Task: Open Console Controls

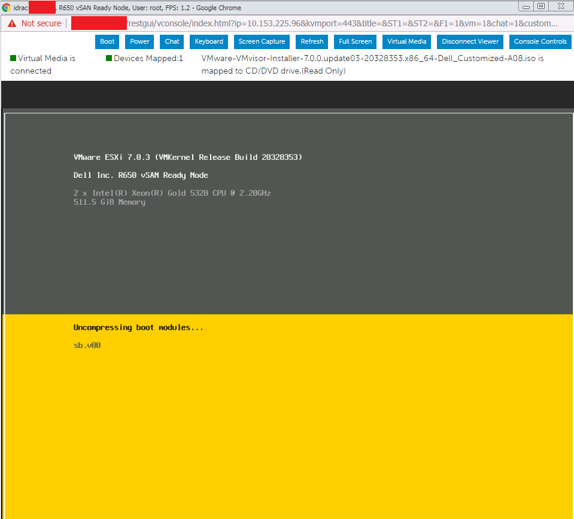Action: coord(540,42)
